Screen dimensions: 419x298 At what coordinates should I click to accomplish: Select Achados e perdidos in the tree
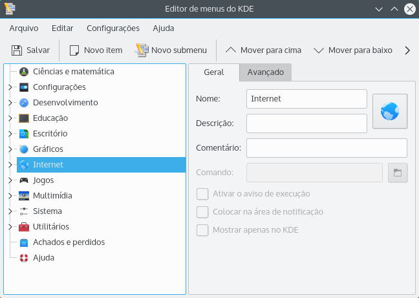click(69, 242)
